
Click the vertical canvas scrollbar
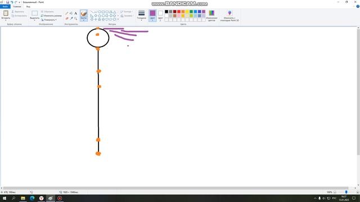click(x=358, y=91)
